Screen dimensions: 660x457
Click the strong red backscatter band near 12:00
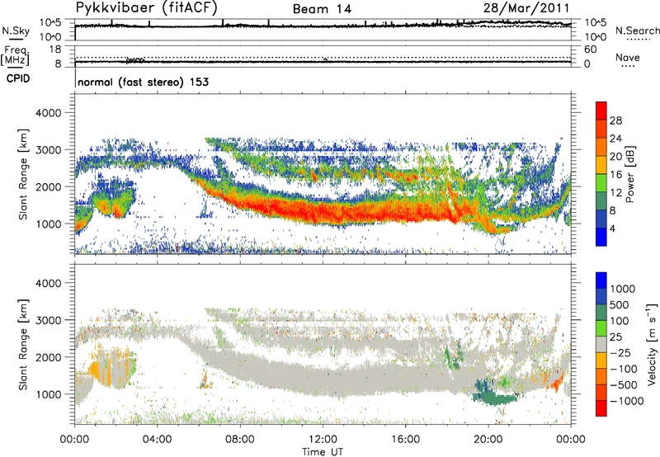tap(323, 213)
